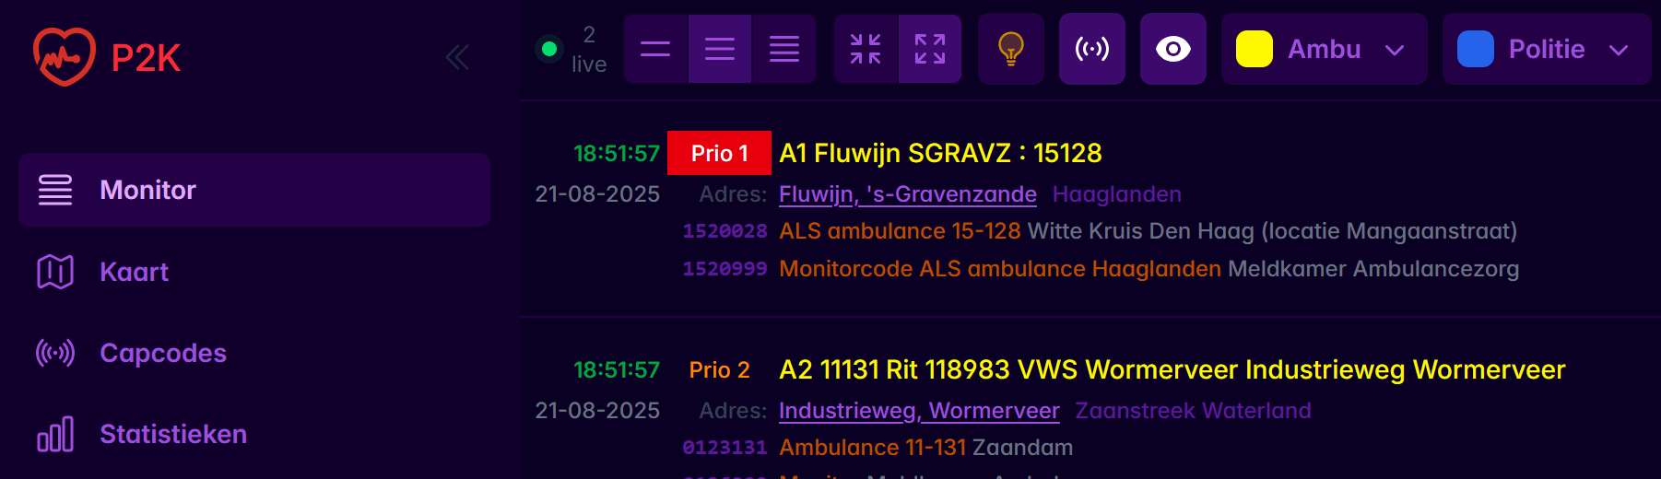Open the Industrieweg, Wormerveer address link
This screenshot has height=479, width=1661.
pyautogui.click(x=919, y=411)
